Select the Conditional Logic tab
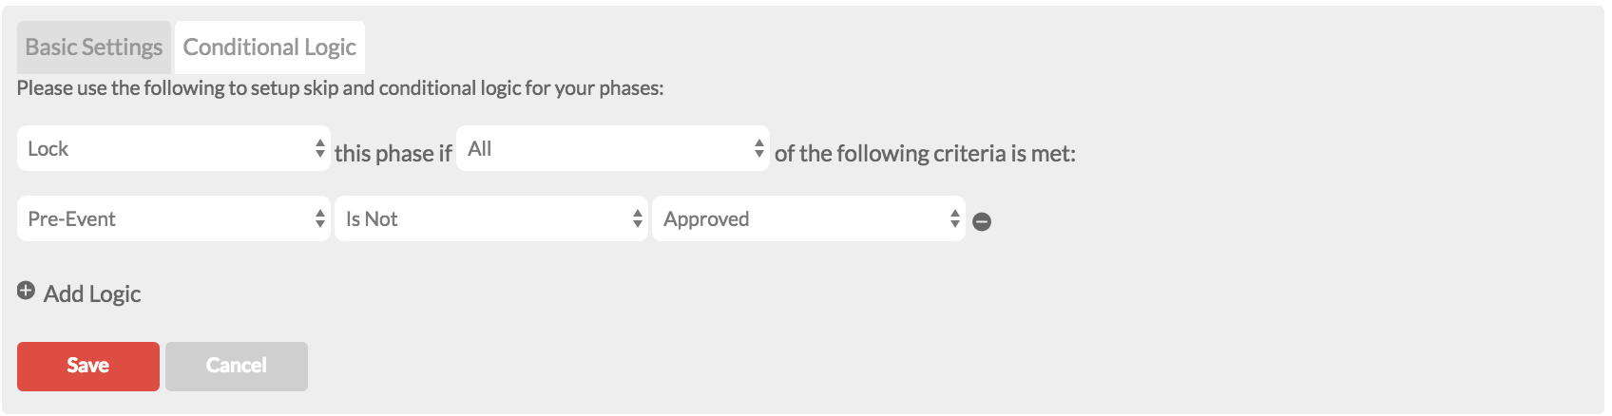Image resolution: width=1612 pixels, height=416 pixels. pos(270,47)
